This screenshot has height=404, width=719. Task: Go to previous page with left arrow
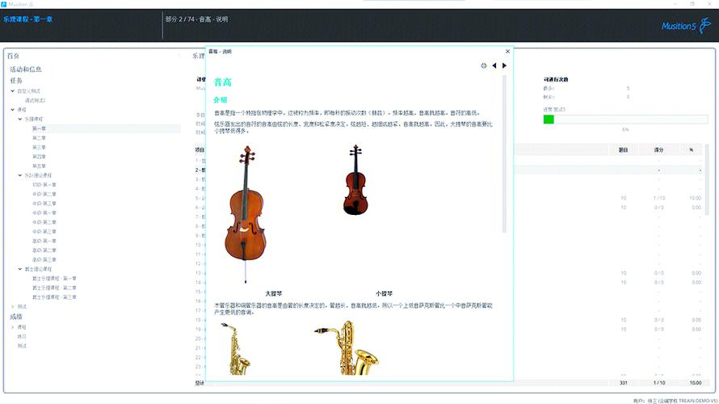pyautogui.click(x=494, y=65)
